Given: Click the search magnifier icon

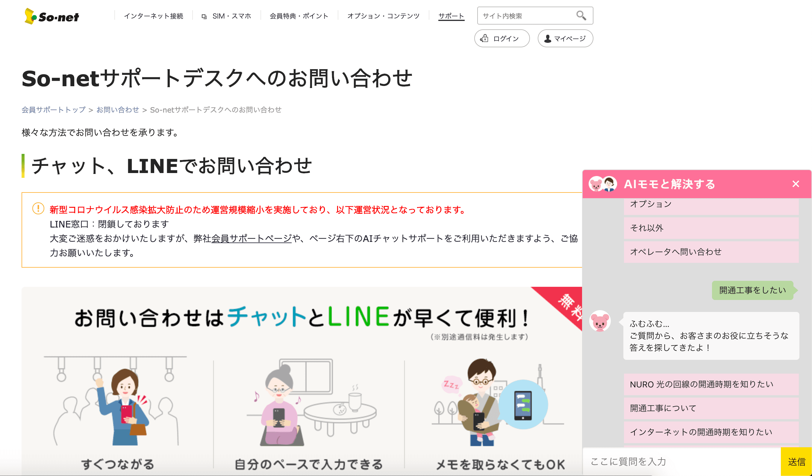Looking at the screenshot, I should [x=581, y=16].
